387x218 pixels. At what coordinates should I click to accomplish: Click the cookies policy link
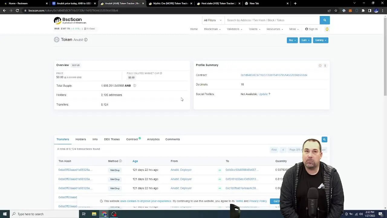[146, 201]
